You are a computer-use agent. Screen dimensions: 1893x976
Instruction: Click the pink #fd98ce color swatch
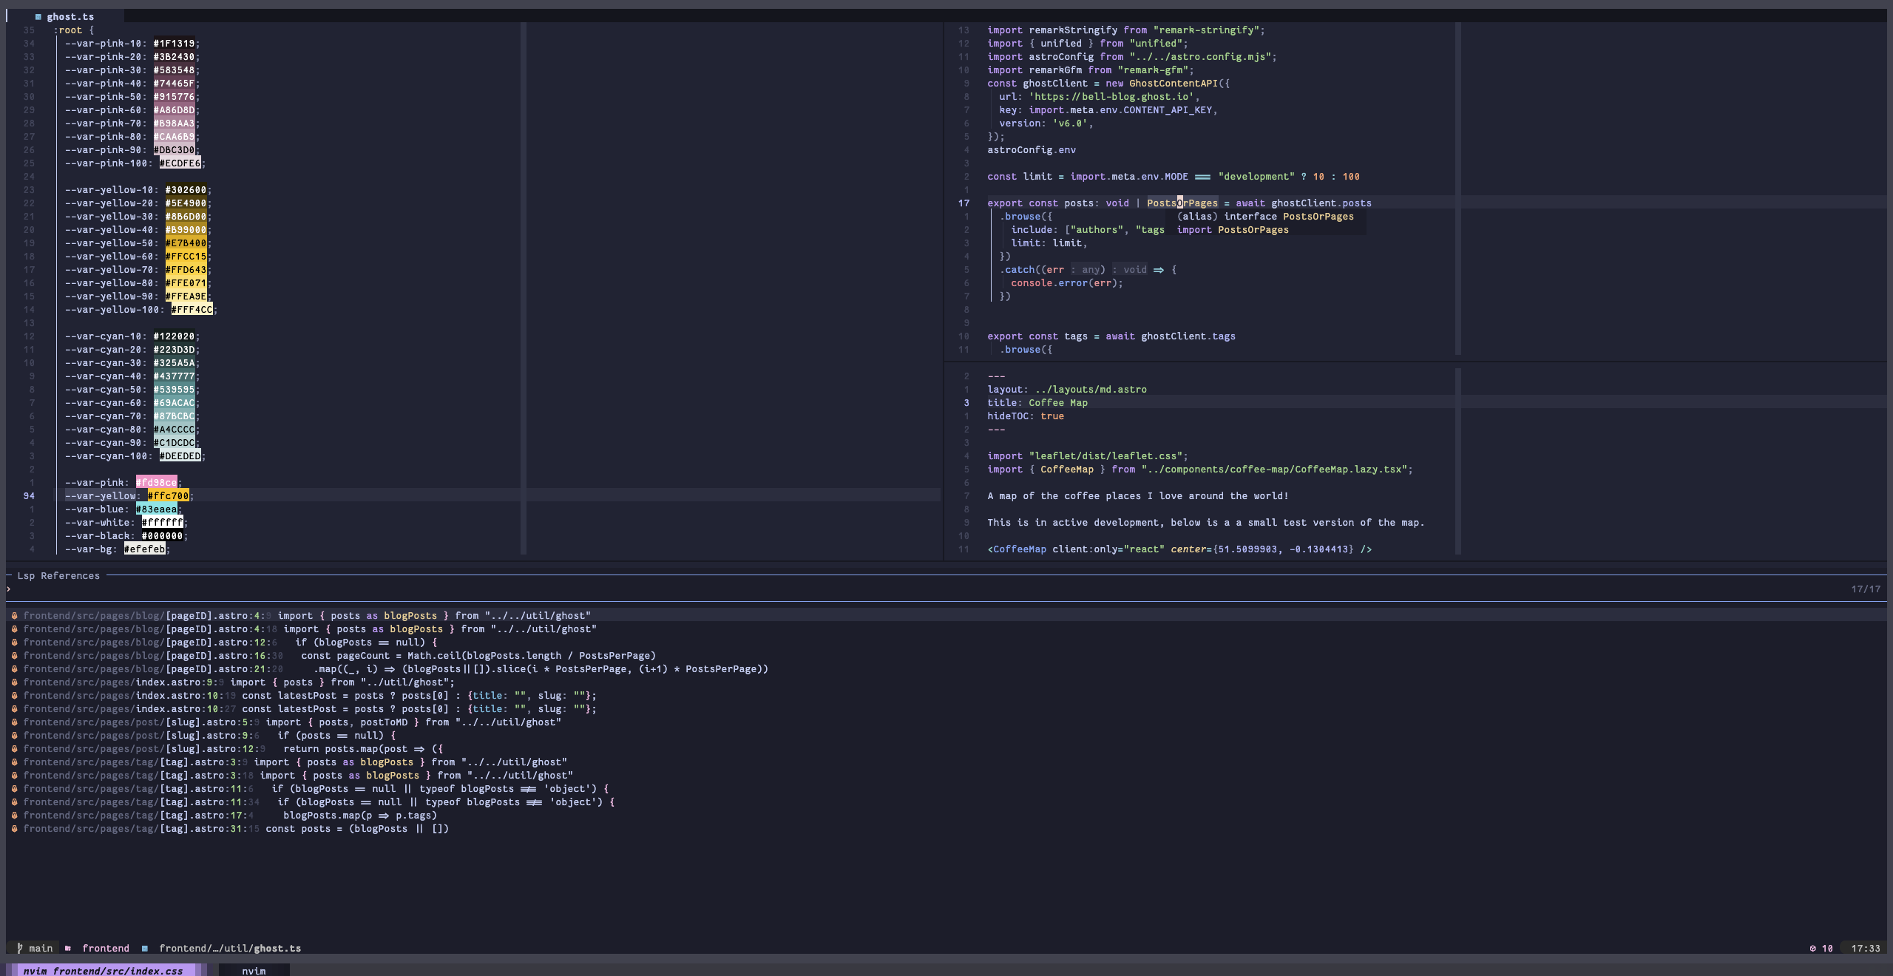(157, 482)
